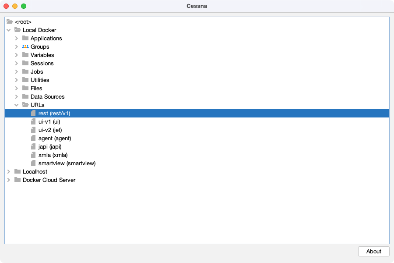Expand the Jobs folder
The height and width of the screenshot is (263, 394).
click(17, 71)
